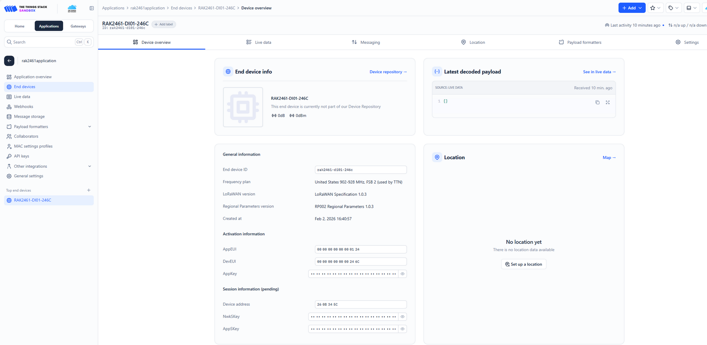Click inside the Search field
707x345 pixels.
pos(41,42)
